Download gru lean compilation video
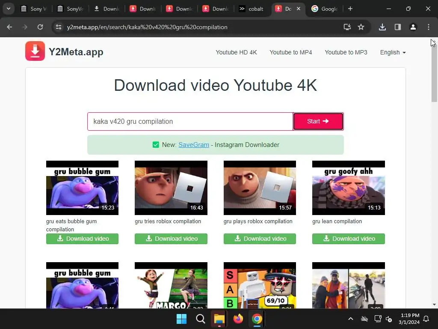The image size is (438, 329). point(348,239)
